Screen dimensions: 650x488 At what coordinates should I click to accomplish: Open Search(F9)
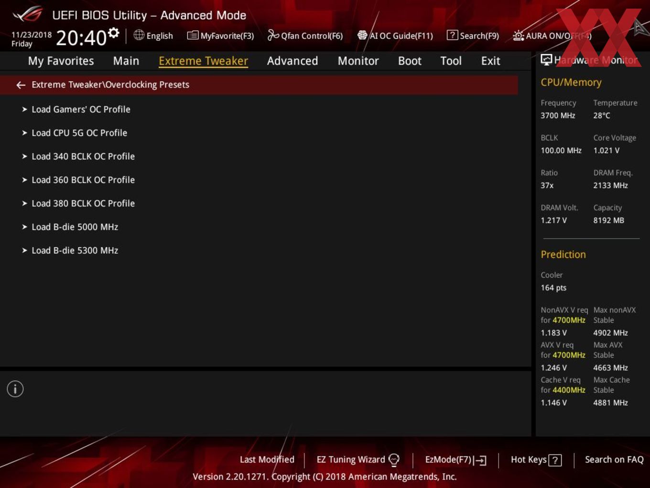pyautogui.click(x=473, y=35)
